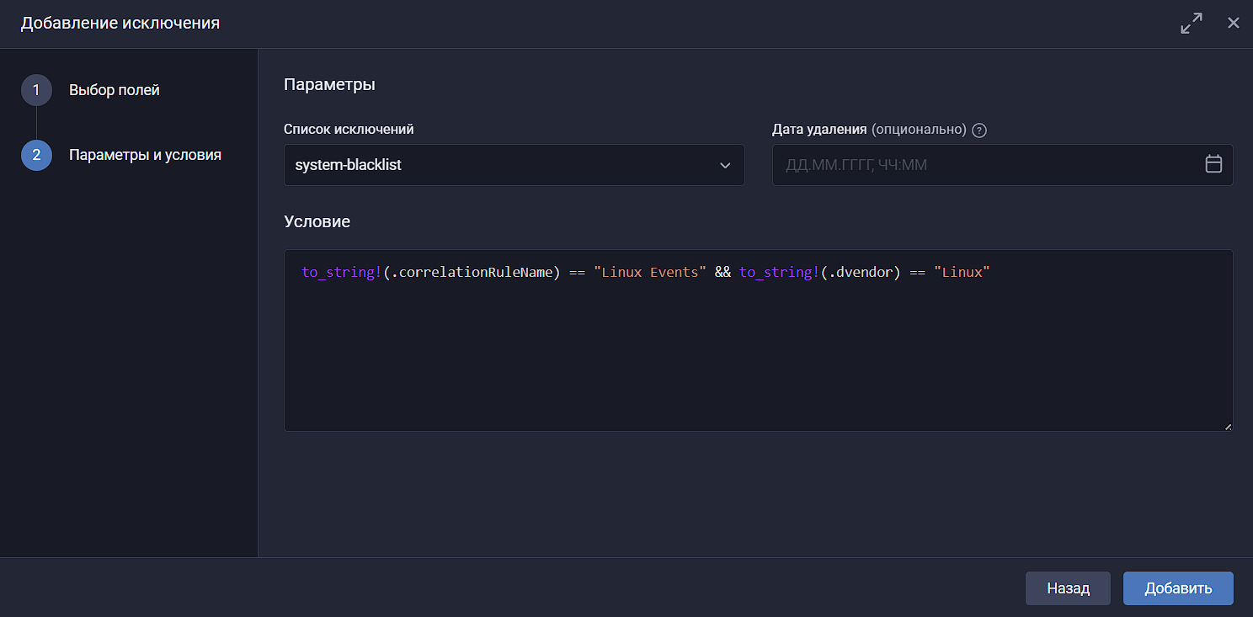Click the step 1 circle indicator
This screenshot has height=617, width=1253.
click(x=36, y=90)
